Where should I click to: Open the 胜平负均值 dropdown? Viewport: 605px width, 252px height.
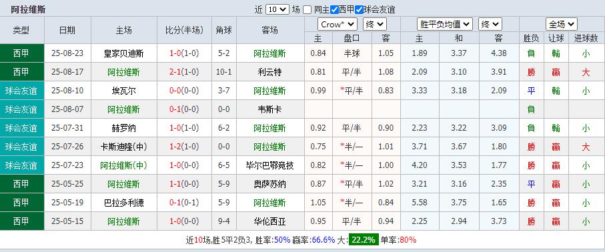(445, 24)
